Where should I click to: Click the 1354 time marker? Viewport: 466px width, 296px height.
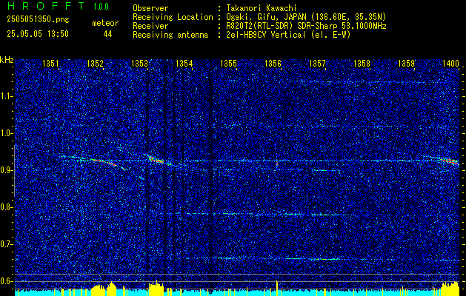coord(184,63)
